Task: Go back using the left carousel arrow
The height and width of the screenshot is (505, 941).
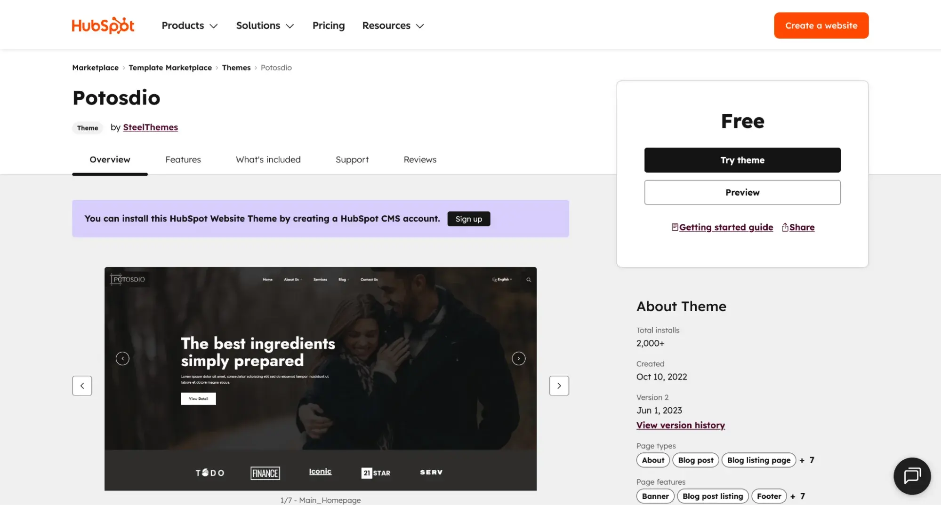Action: [82, 386]
